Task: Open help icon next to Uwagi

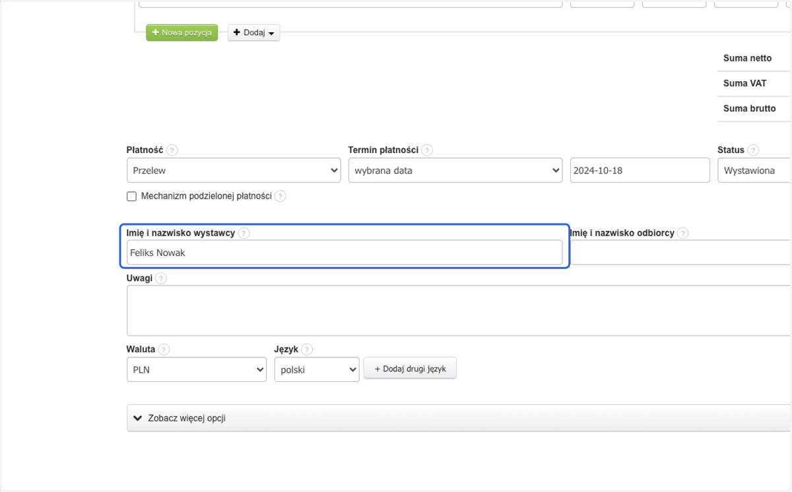Action: 161,278
